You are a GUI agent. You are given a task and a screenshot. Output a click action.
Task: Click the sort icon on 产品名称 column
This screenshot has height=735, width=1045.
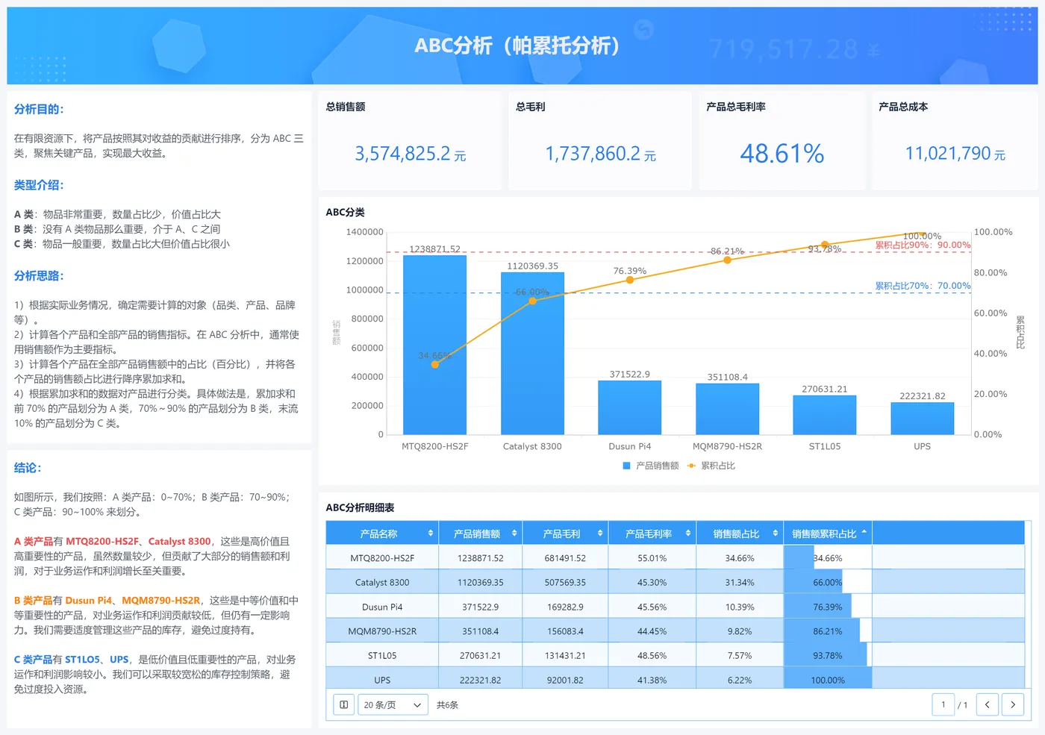[431, 534]
